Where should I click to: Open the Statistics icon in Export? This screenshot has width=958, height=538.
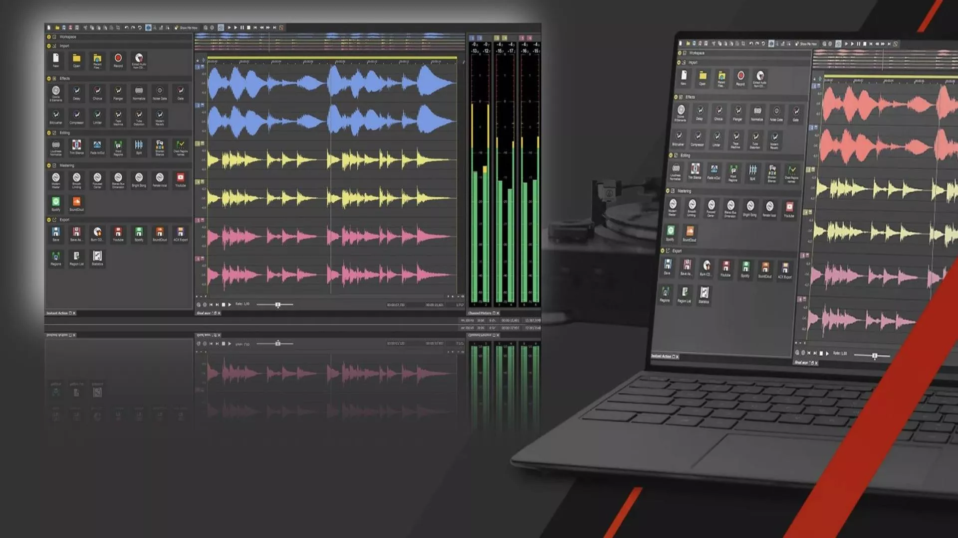coord(97,257)
